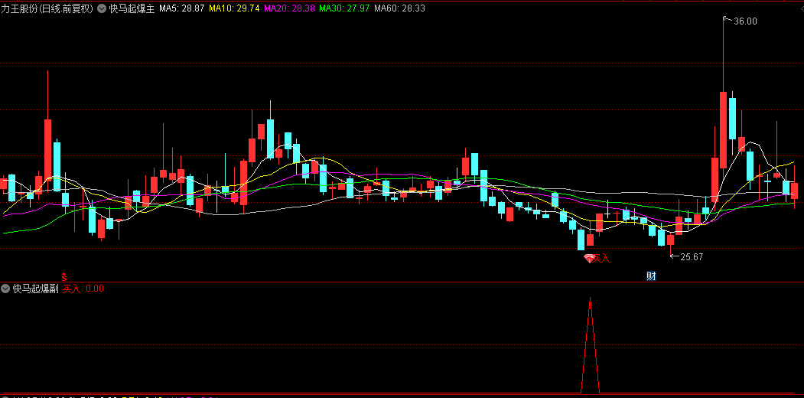Click the 25.67 low price label
This screenshot has height=398, width=804.
pyautogui.click(x=692, y=257)
